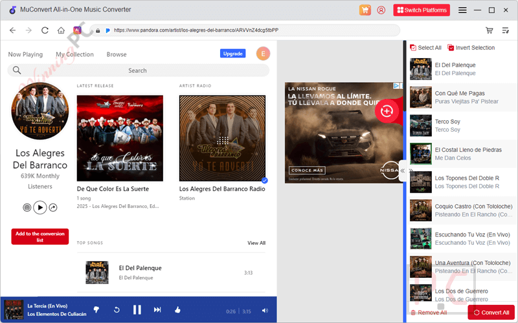Click the Upgrade button
This screenshot has width=518, height=323.
[233, 54]
